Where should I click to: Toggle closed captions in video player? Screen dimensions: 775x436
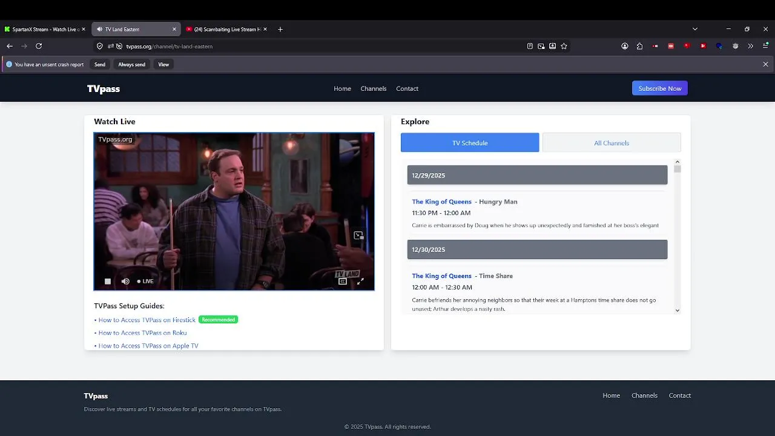[343, 282]
